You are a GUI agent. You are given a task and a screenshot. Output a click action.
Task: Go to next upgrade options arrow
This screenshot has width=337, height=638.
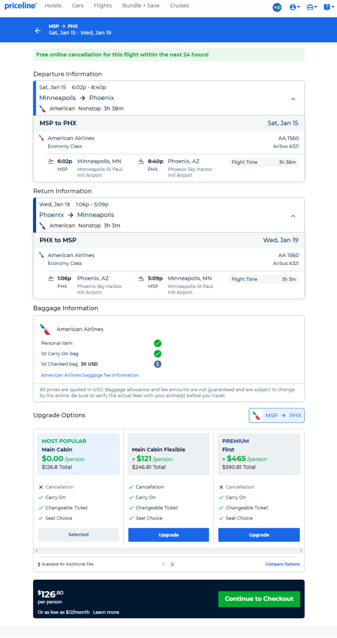172,565
